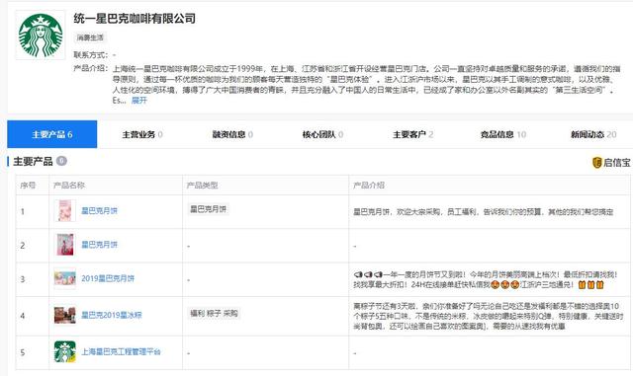
Task: Switch to the 主营业务 tab
Action: (x=142, y=134)
